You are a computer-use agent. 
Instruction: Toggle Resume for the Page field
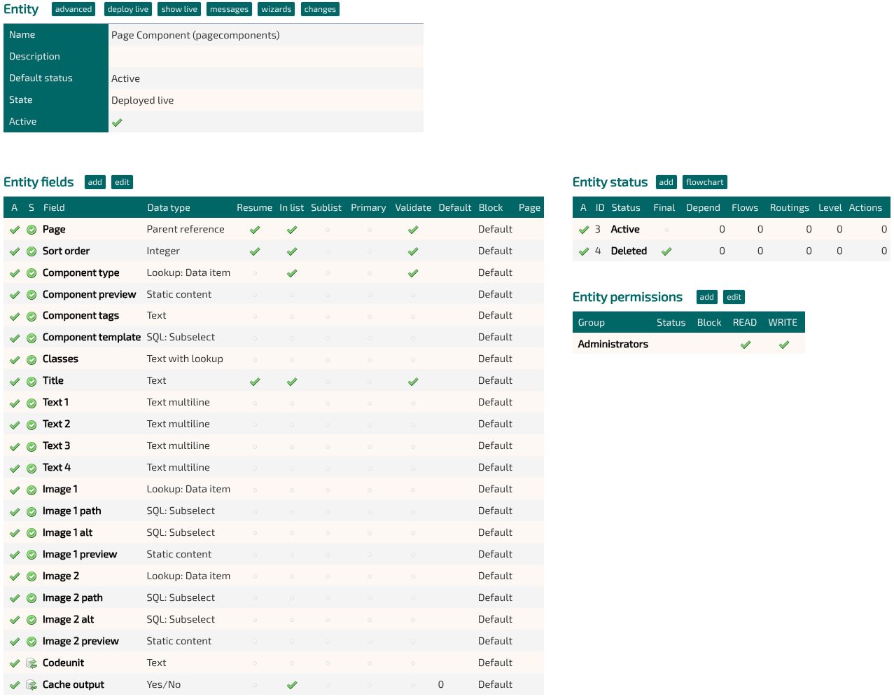coord(255,230)
